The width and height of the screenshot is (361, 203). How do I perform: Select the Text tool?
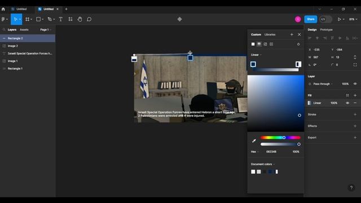(61, 19)
